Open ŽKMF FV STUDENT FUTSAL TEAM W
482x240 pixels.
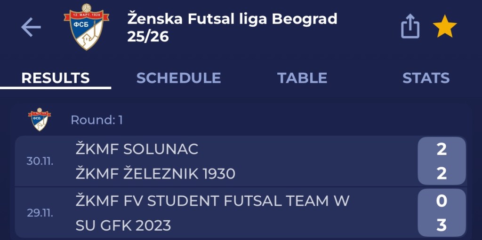tap(212, 201)
